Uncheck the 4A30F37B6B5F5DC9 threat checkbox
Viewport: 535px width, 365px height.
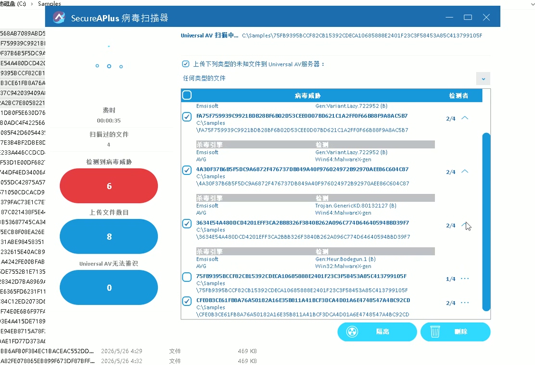pos(187,170)
